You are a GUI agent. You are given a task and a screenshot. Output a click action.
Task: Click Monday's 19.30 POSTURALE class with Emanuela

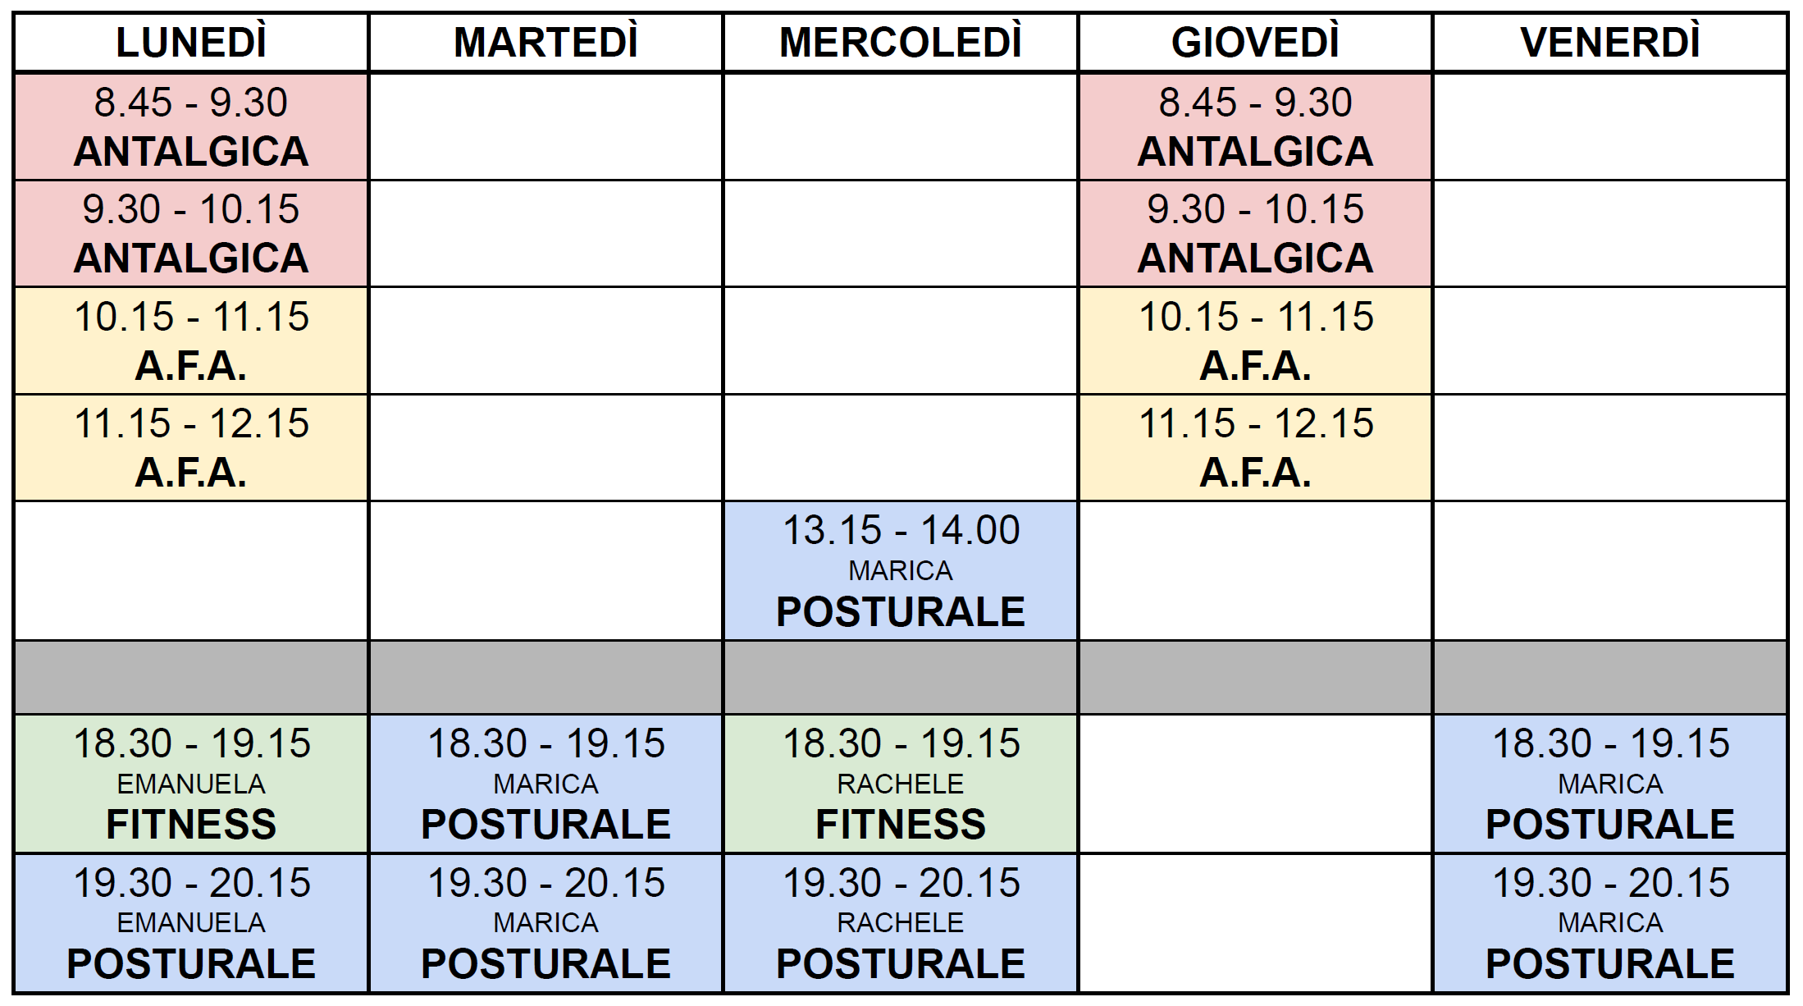click(x=191, y=923)
